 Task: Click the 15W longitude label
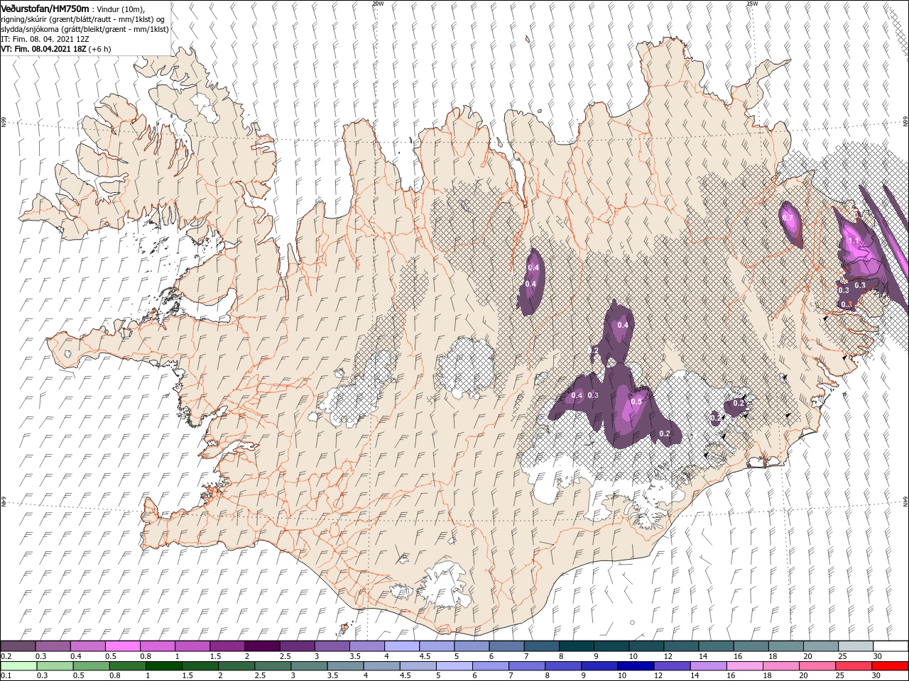[752, 4]
